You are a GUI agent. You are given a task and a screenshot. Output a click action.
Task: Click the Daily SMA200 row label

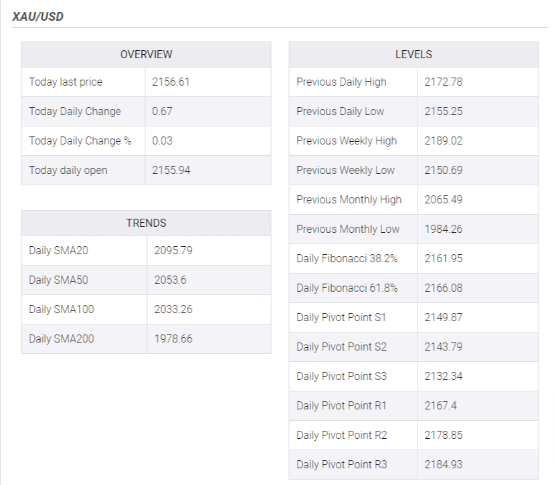click(x=62, y=339)
